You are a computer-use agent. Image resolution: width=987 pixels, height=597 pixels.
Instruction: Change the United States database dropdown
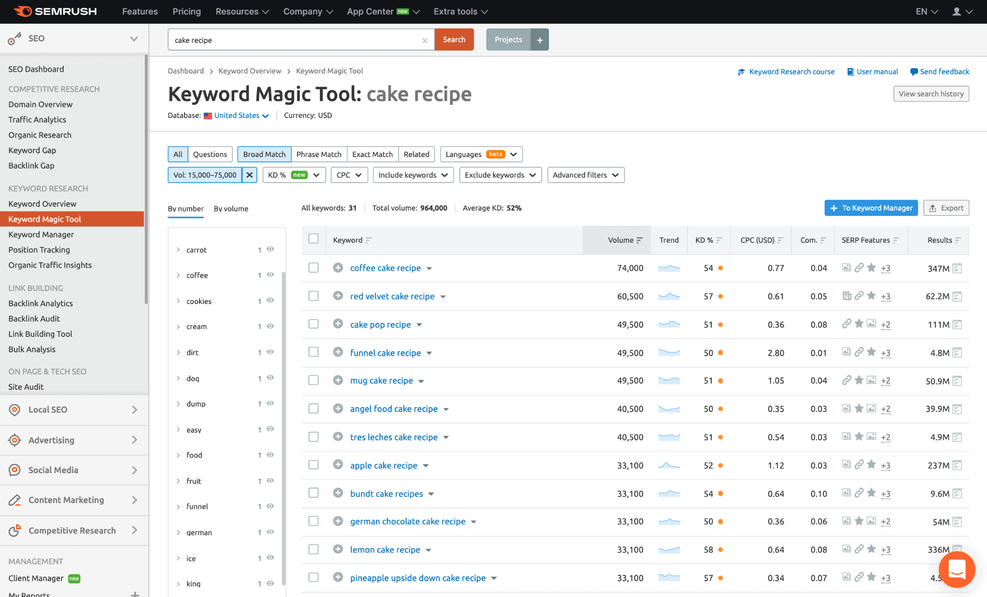click(x=241, y=116)
